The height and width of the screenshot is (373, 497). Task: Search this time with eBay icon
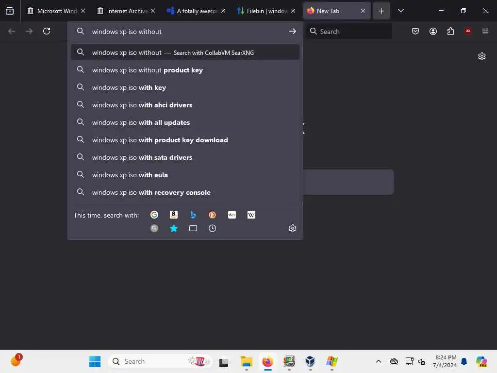(x=232, y=215)
